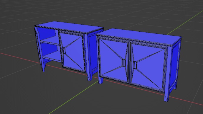
Task: Select the left cabinet's door panel
Action: 72,52
